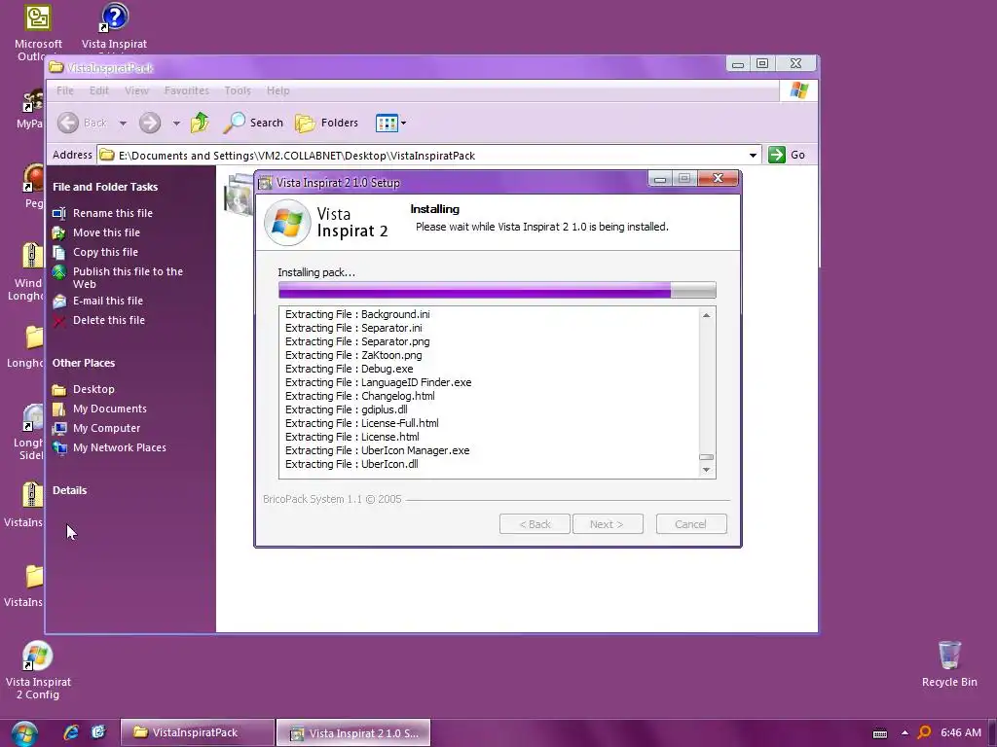Open Microsoft Outlook desktop icon
This screenshot has width=997, height=747.
click(38, 32)
